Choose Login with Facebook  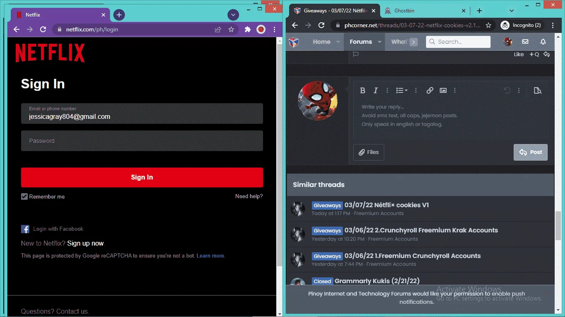coord(53,229)
